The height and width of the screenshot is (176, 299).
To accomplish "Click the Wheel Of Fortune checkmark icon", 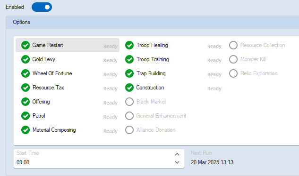I will coord(26,73).
